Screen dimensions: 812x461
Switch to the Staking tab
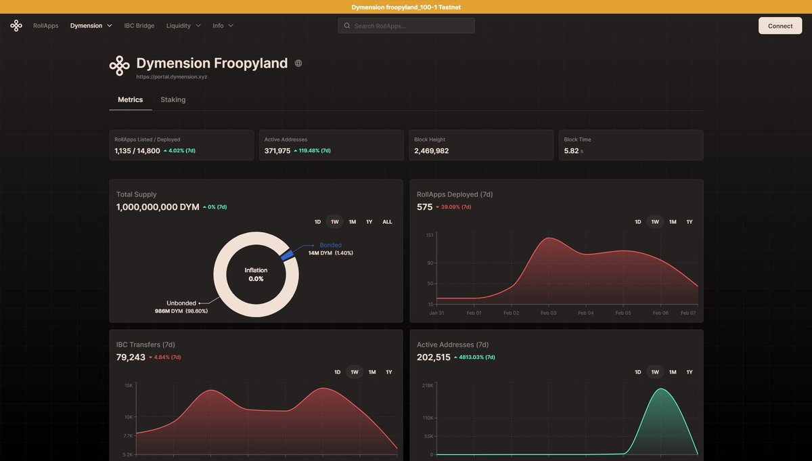click(173, 100)
